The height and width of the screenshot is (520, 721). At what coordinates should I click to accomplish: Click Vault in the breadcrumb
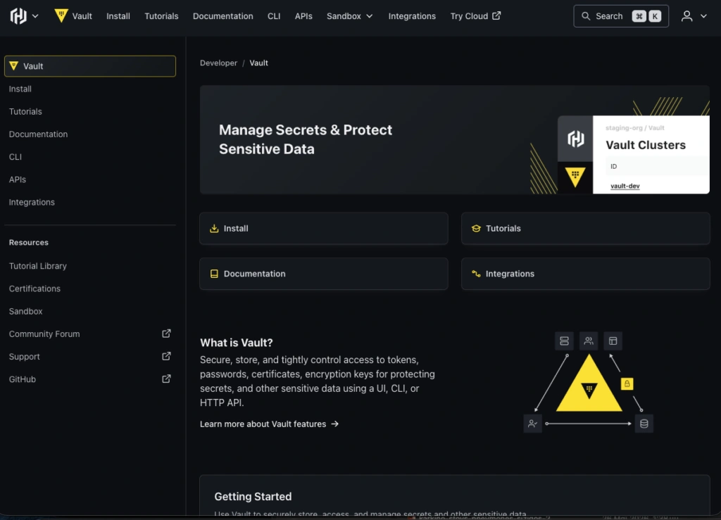258,63
